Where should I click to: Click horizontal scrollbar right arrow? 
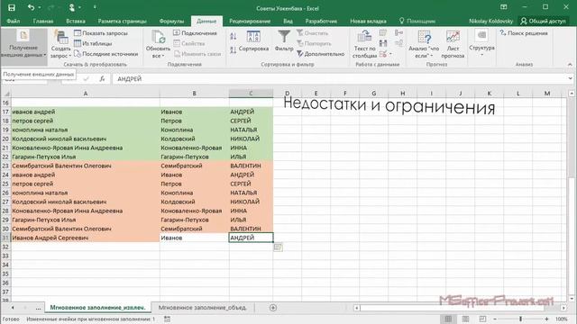pos(563,308)
